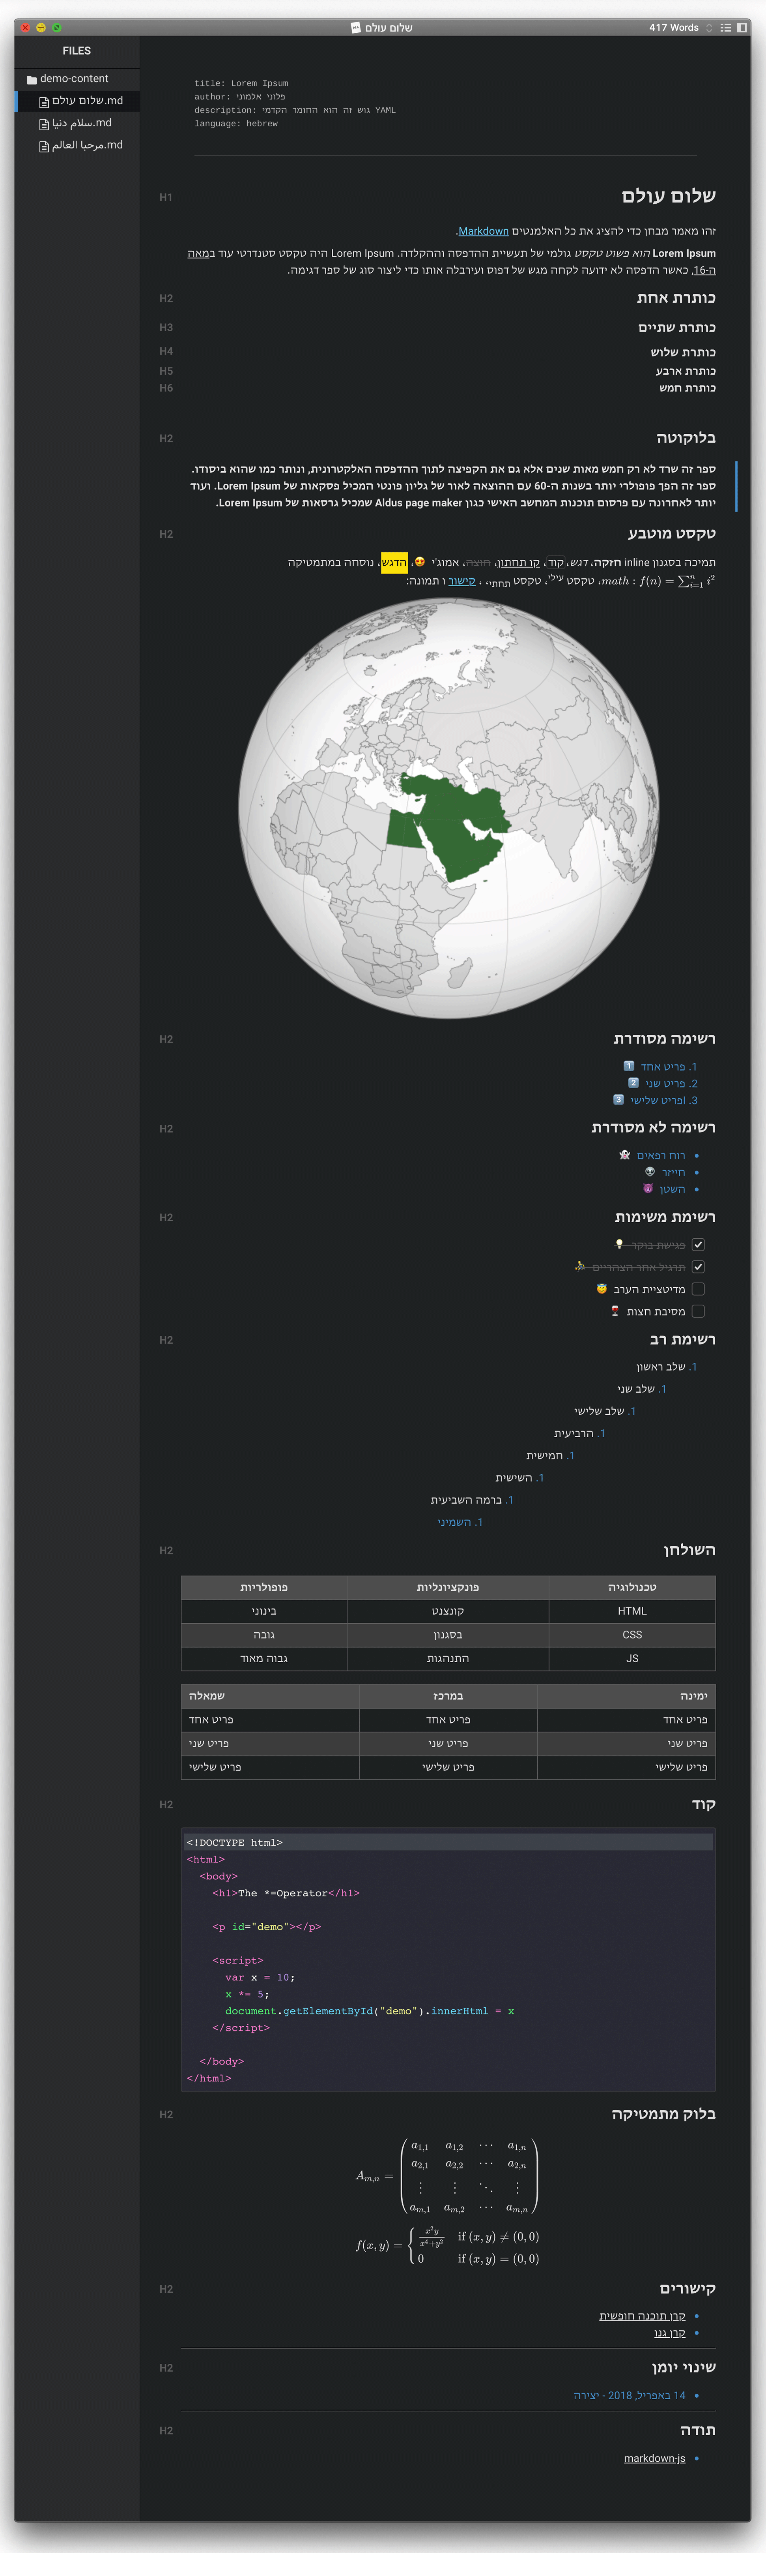766x2556 pixels.
Task: Click the document proxy icon beside window title
Action: click(356, 28)
